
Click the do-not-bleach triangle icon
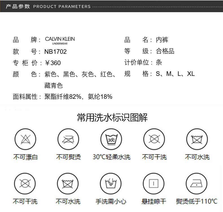(x=25, y=139)
